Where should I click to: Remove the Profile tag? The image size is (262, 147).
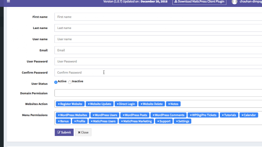pos(75,121)
